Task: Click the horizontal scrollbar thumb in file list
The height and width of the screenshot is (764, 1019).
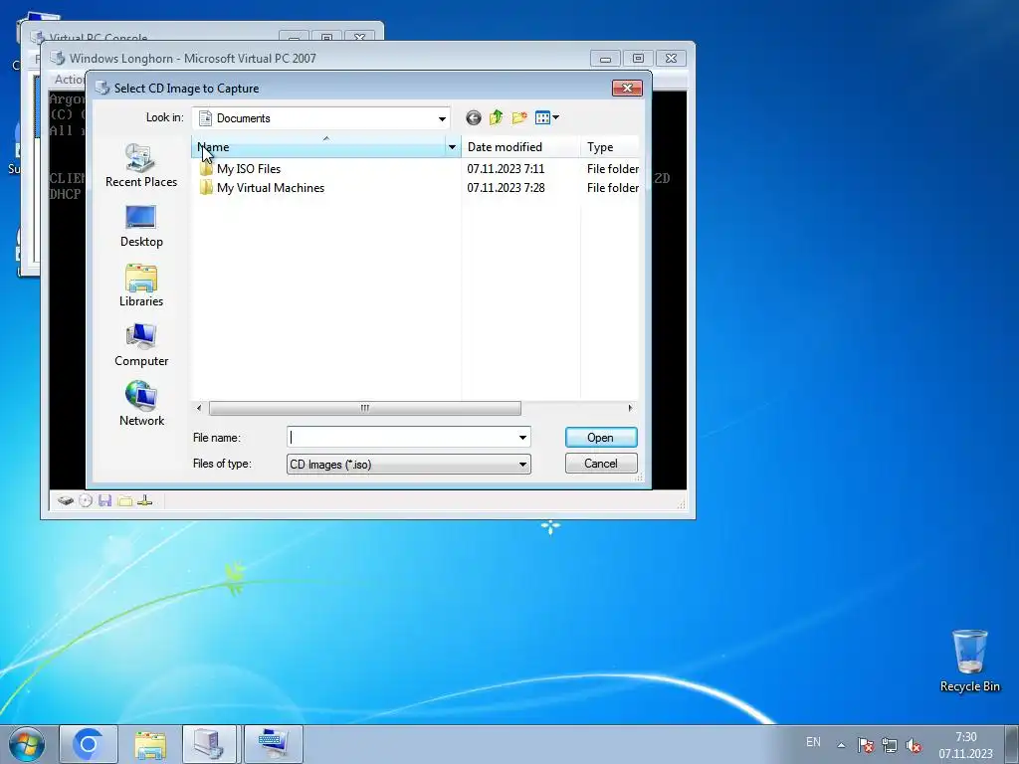Action: click(x=364, y=408)
